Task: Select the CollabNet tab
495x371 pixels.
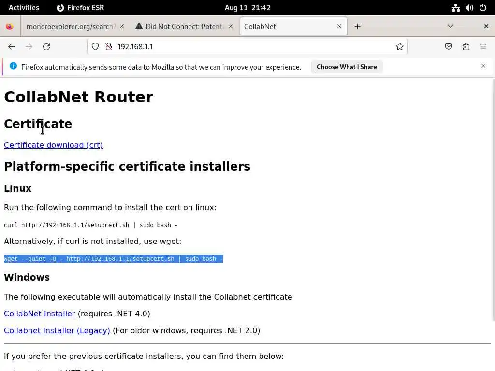Action: [x=293, y=27]
